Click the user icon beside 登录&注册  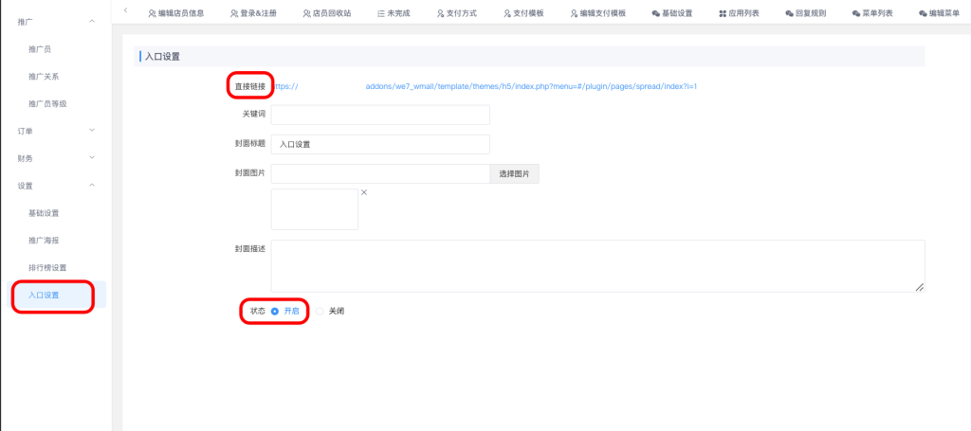(x=234, y=14)
